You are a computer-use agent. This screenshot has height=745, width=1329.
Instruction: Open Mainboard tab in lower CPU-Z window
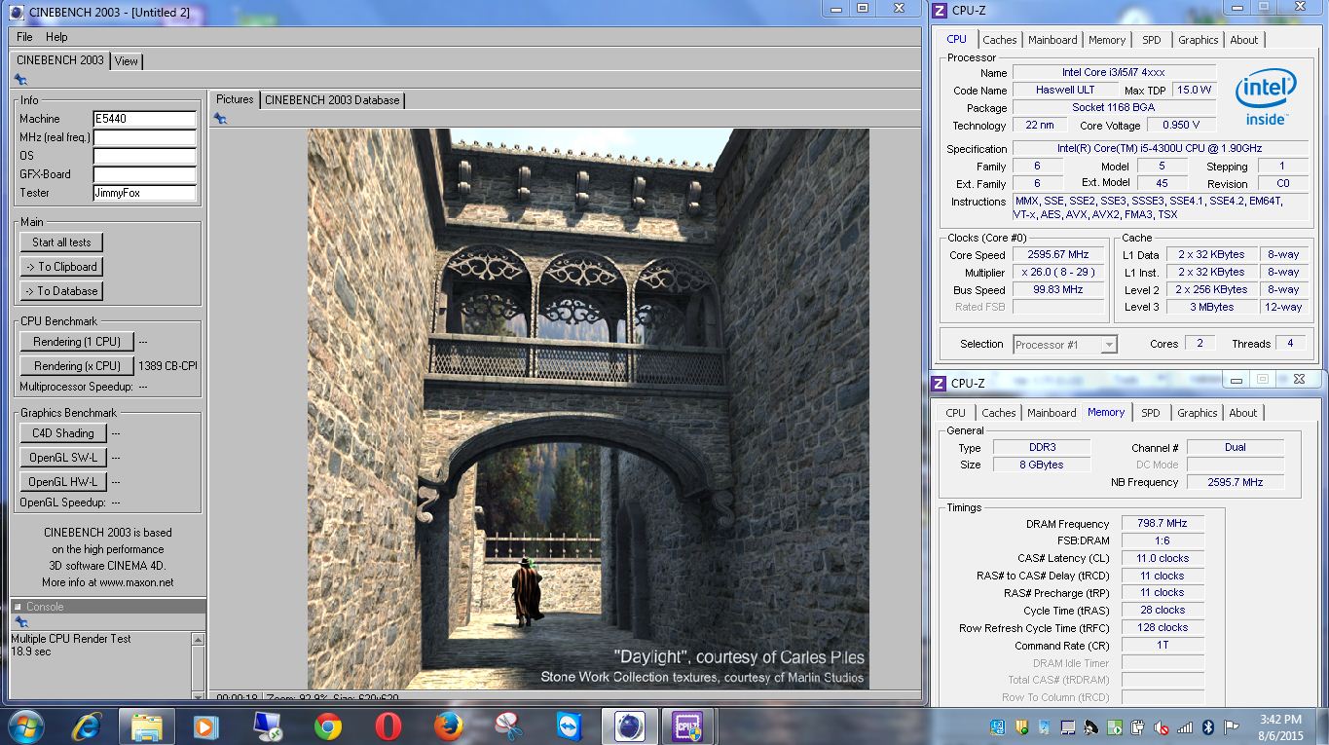pos(1052,413)
